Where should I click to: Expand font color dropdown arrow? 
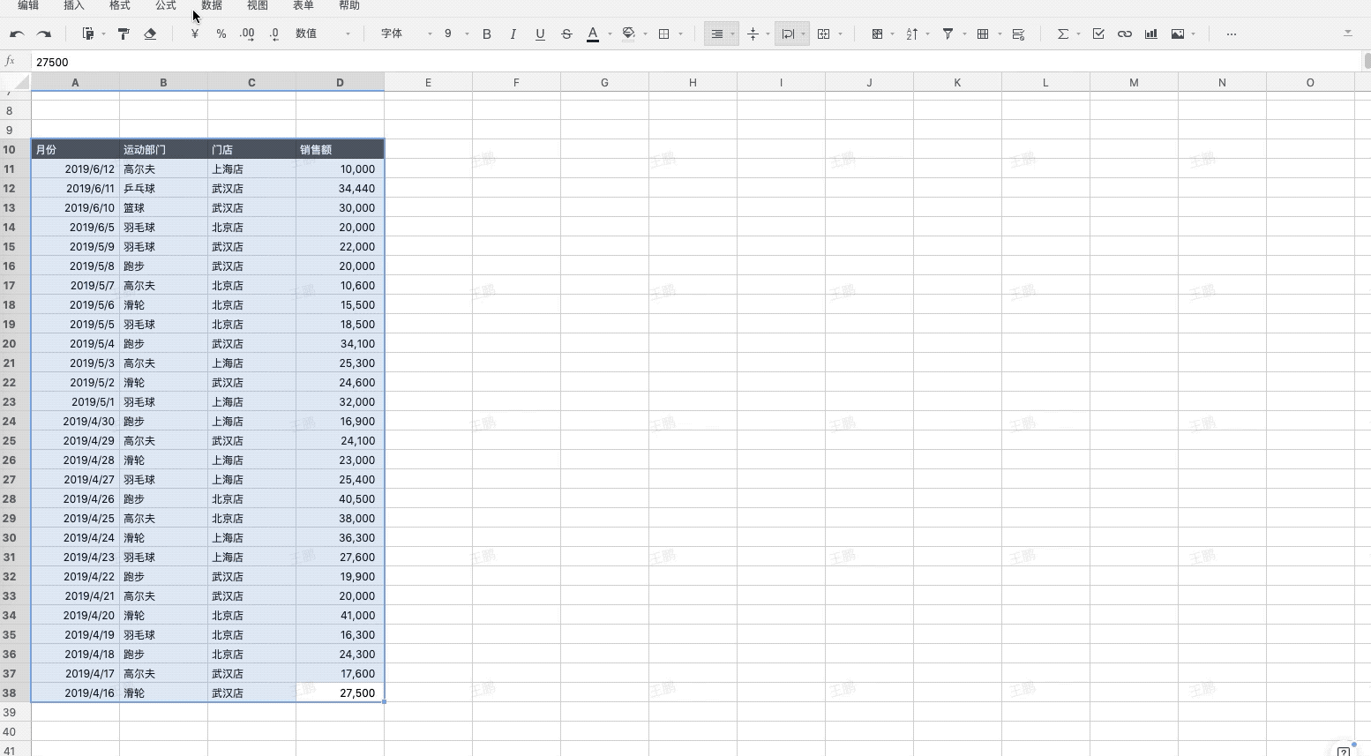pyautogui.click(x=610, y=34)
